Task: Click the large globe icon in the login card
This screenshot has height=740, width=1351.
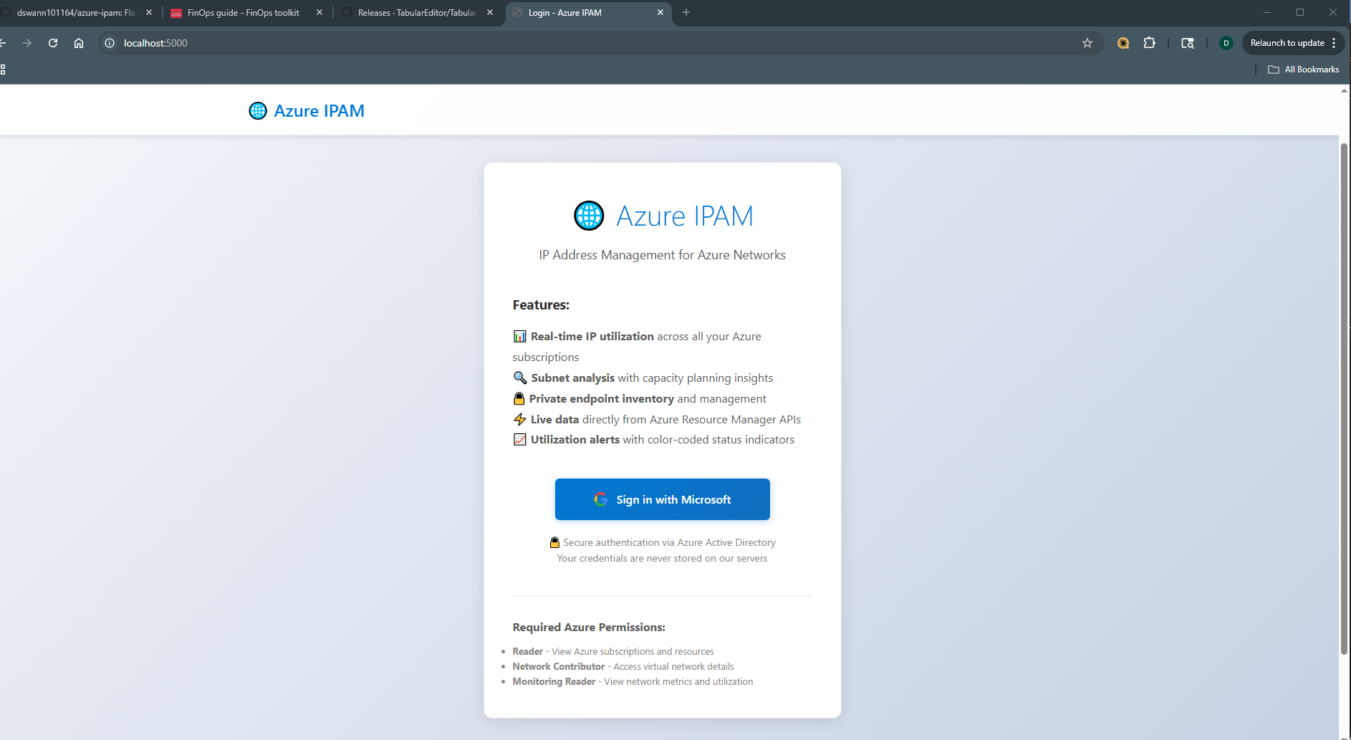Action: point(589,216)
